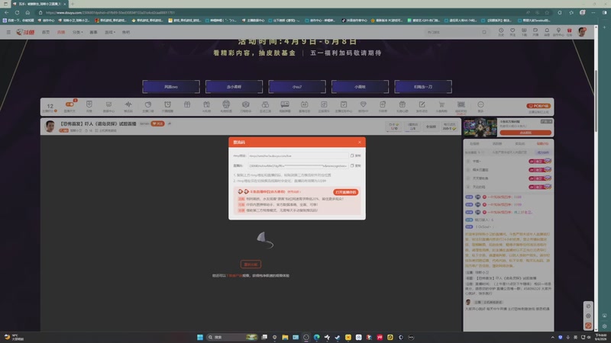Click the AD toolbar icon
The image size is (611, 343).
tap(304, 104)
